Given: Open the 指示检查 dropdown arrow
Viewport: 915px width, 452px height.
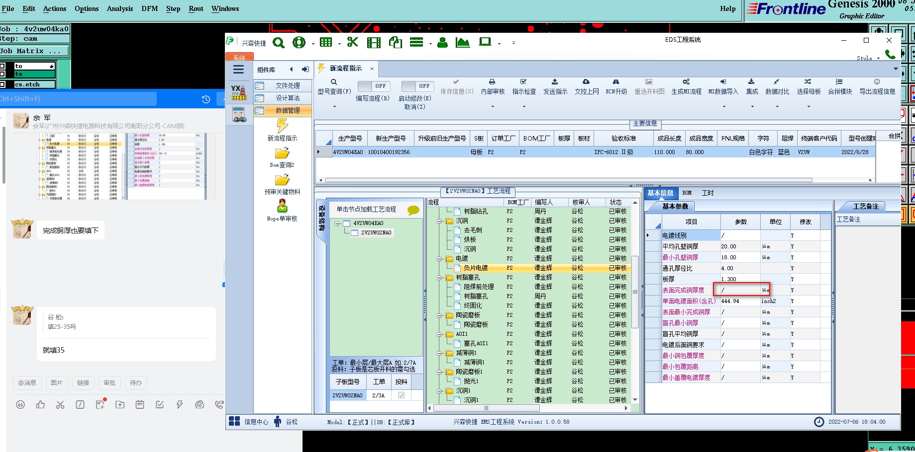Looking at the screenshot, I should [x=524, y=107].
